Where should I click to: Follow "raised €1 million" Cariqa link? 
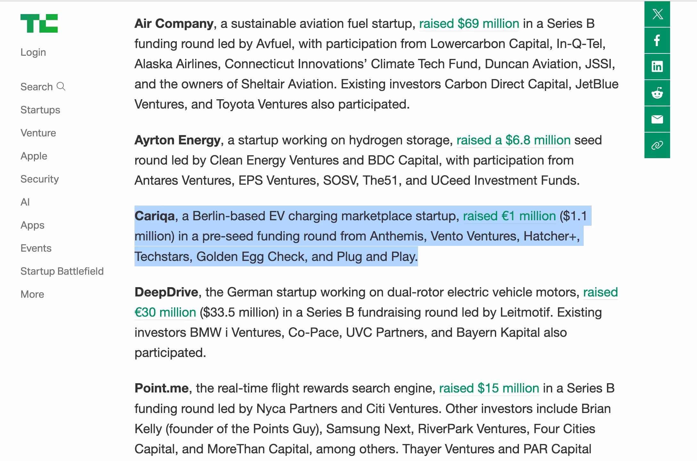pos(509,216)
